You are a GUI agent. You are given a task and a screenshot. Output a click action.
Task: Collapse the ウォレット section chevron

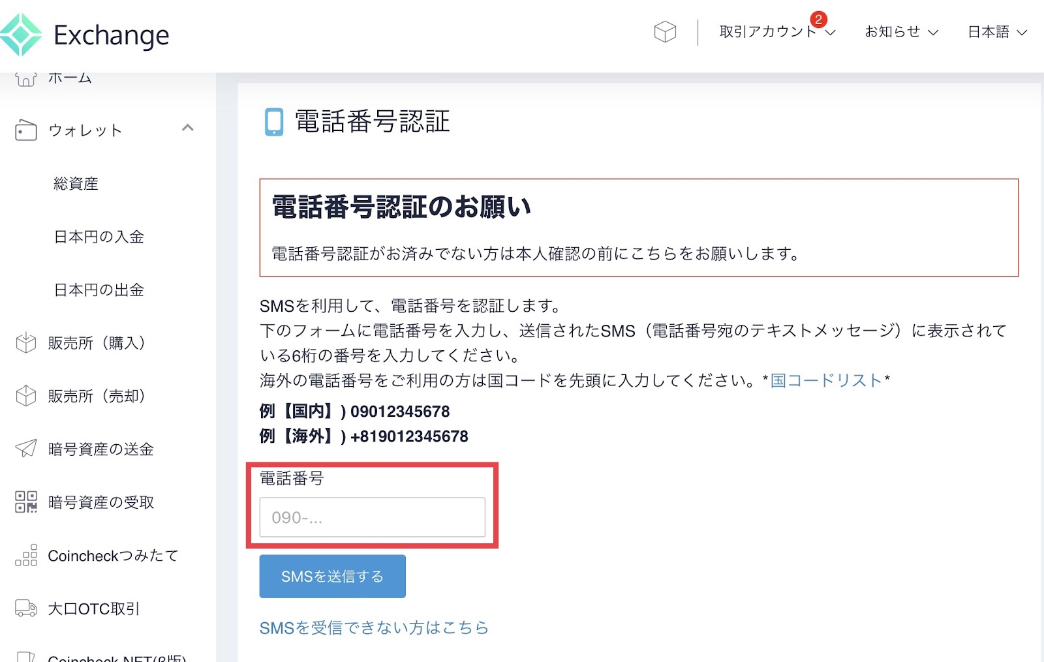(x=188, y=128)
